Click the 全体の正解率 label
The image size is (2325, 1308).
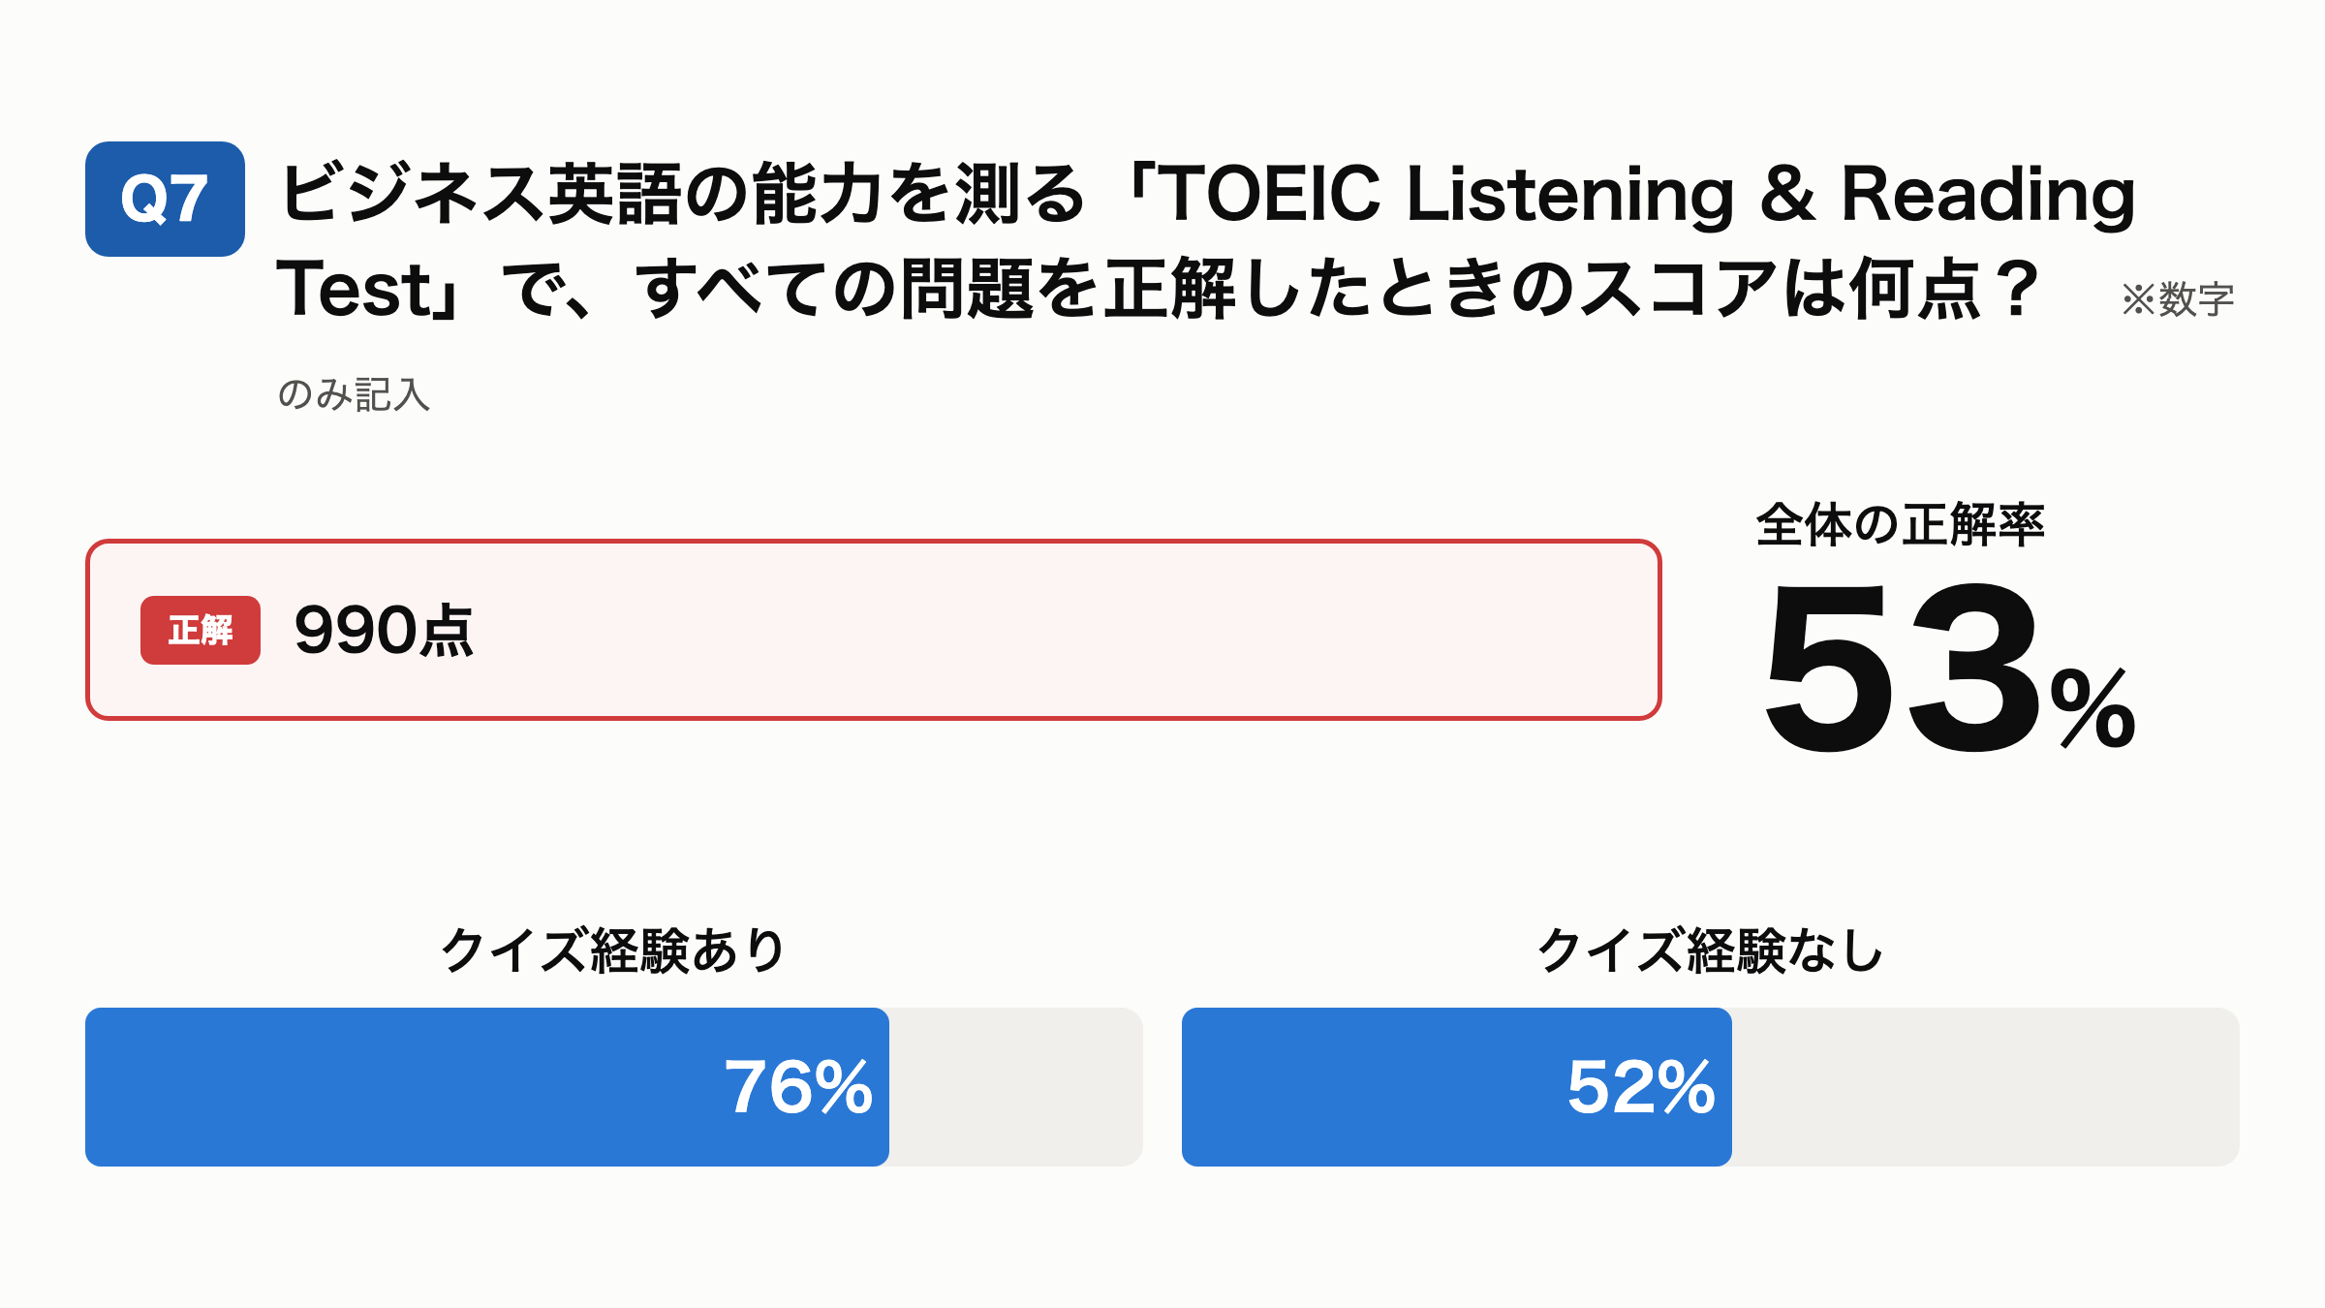[1900, 525]
